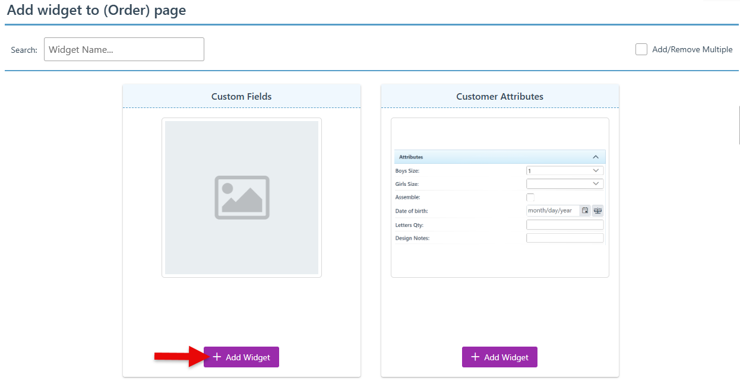Add the Customer Attributes widget
The width and height of the screenshot is (740, 384).
499,357
